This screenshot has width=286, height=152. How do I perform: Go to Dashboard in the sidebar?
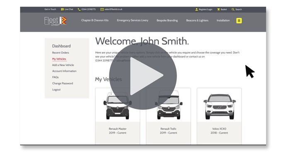click(x=61, y=46)
